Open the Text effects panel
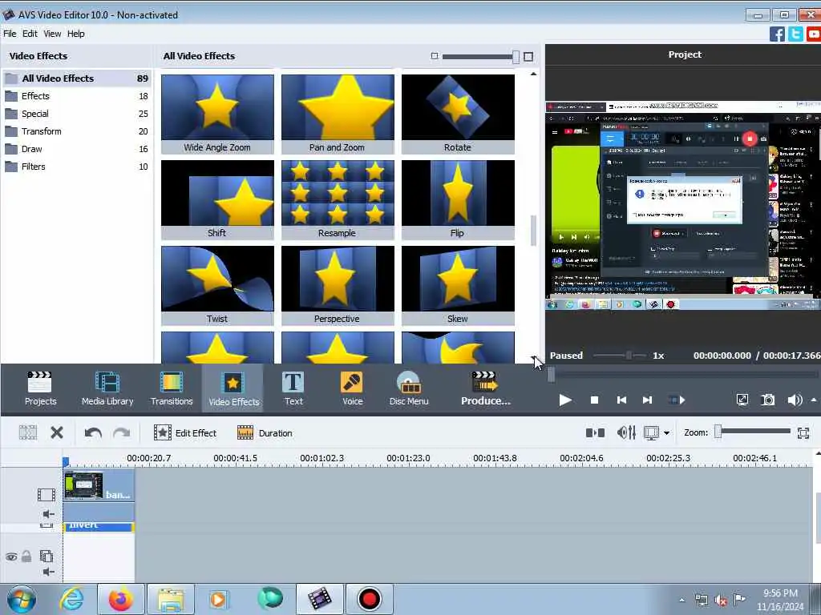This screenshot has height=615, width=821. click(293, 388)
